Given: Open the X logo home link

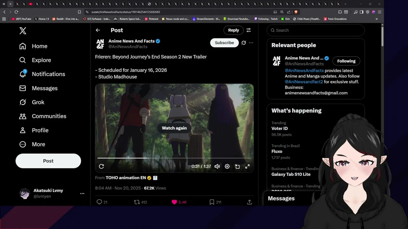Looking at the screenshot, I should point(23,31).
